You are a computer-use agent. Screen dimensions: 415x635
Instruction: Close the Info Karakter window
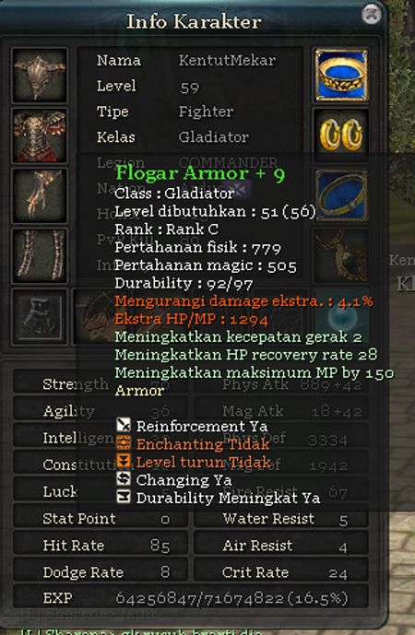tap(371, 14)
